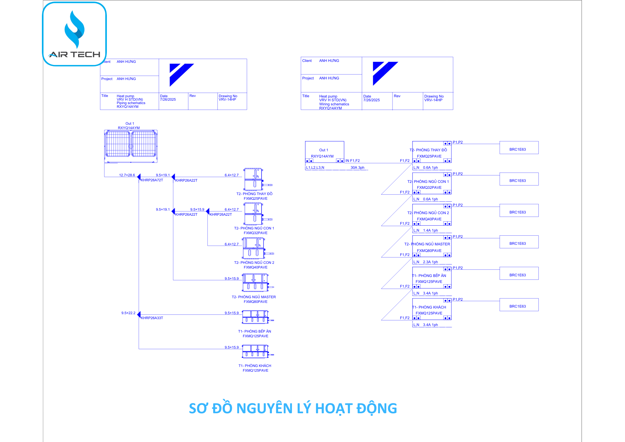Click the 'SƠ ĐỒ NGUYÊN LÝ HOẠT ĐỘNG' heading
The width and height of the screenshot is (625, 442).
[293, 409]
